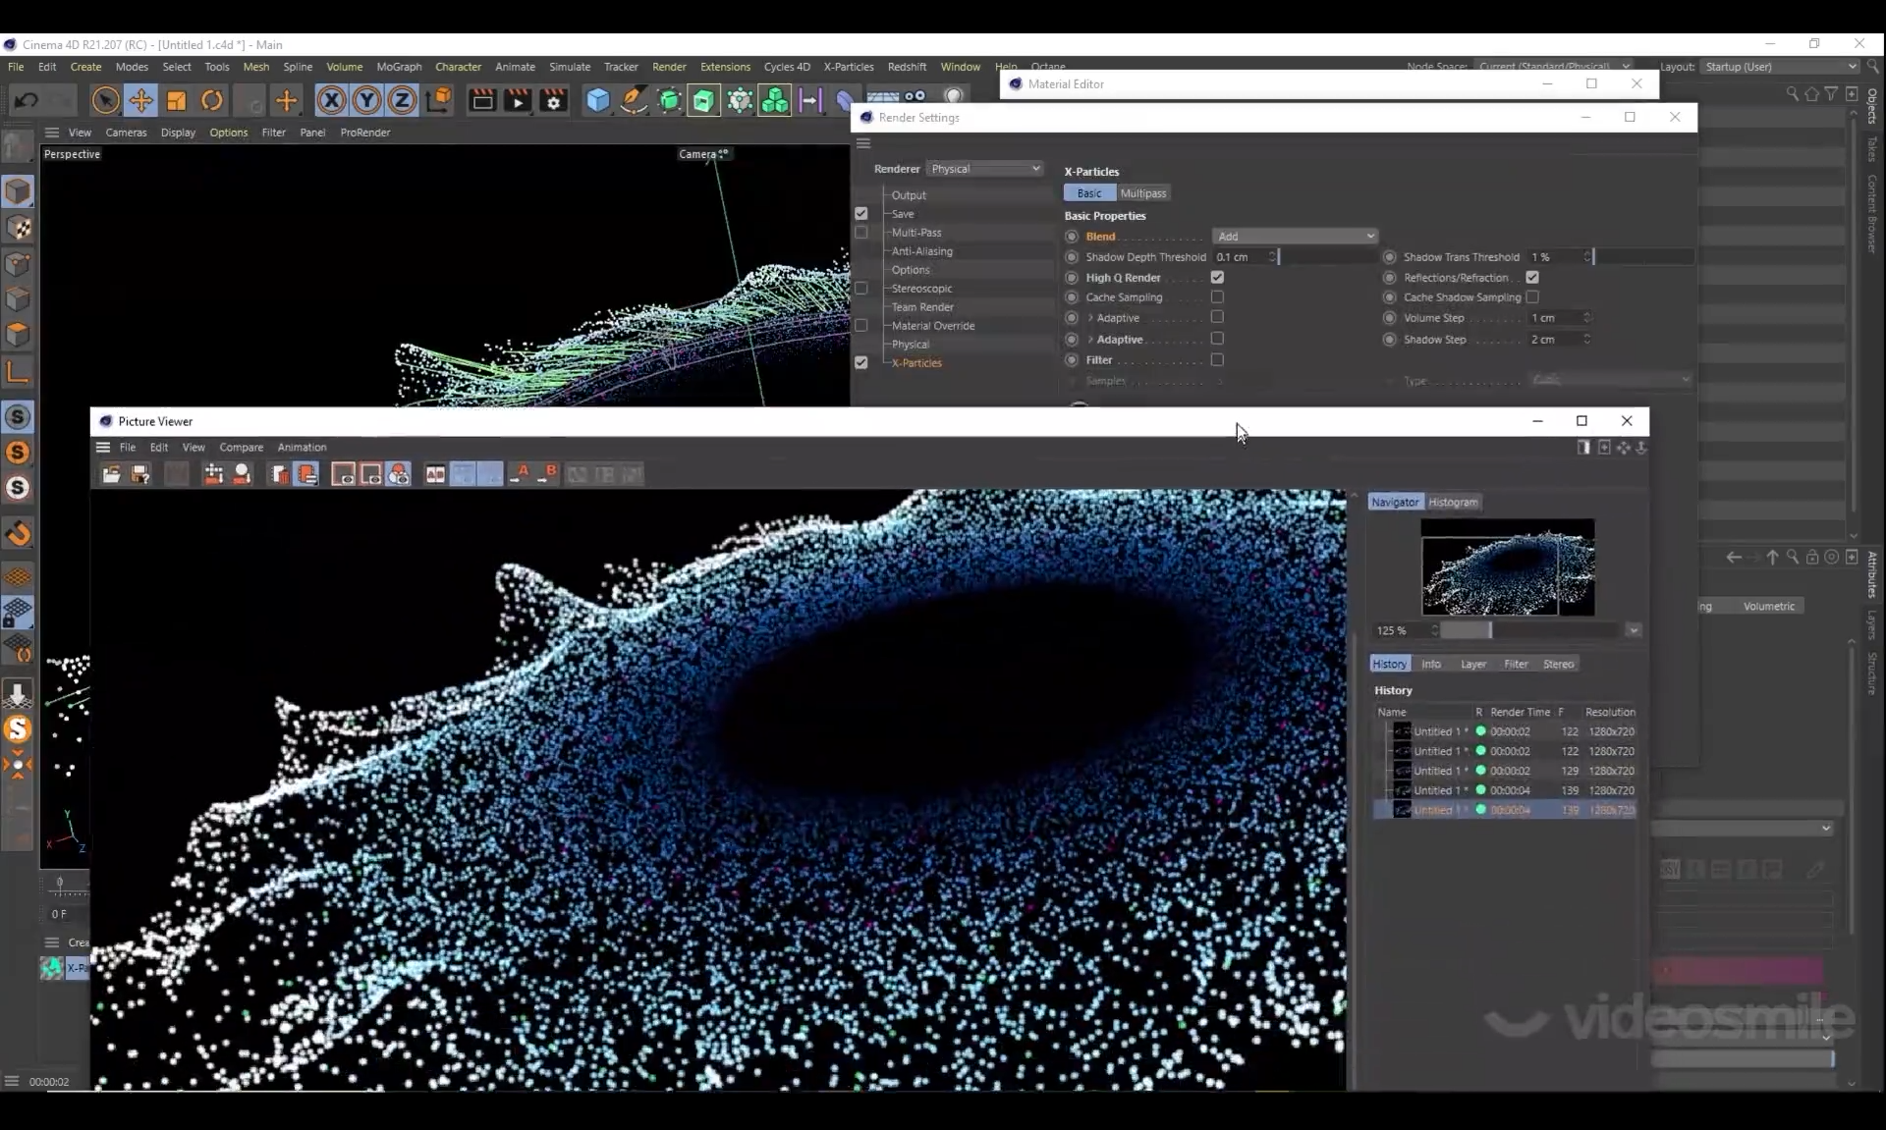1886x1130 pixels.
Task: Open image icon in Picture Viewer
Action: pyautogui.click(x=111, y=475)
